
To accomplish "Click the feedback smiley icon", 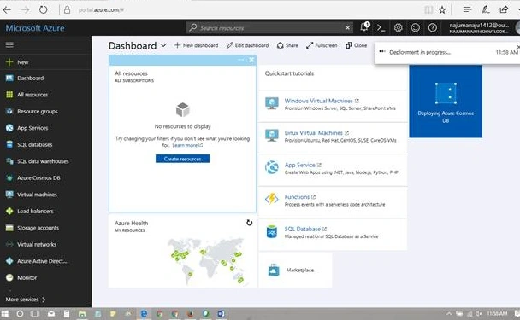I will pos(415,28).
